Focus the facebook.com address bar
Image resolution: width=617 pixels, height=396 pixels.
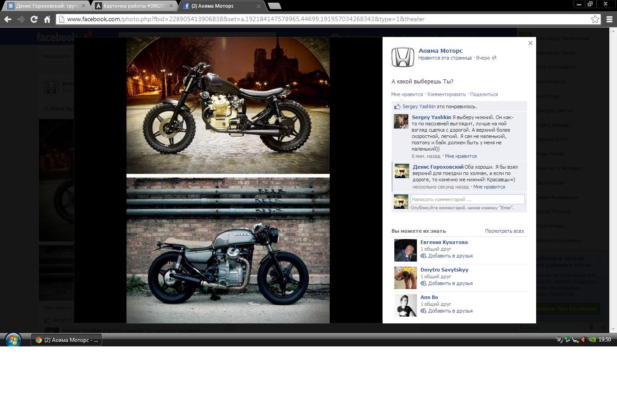tap(329, 19)
